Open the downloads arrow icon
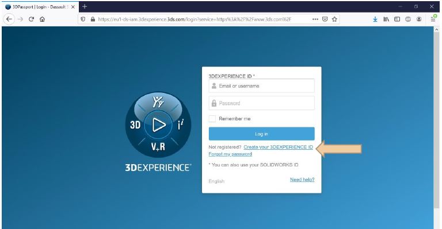Viewport: 442px width, 229px height. point(375,19)
